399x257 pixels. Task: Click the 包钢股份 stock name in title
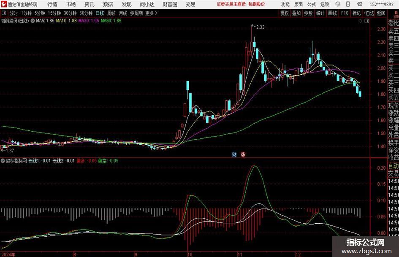[x=257, y=4]
